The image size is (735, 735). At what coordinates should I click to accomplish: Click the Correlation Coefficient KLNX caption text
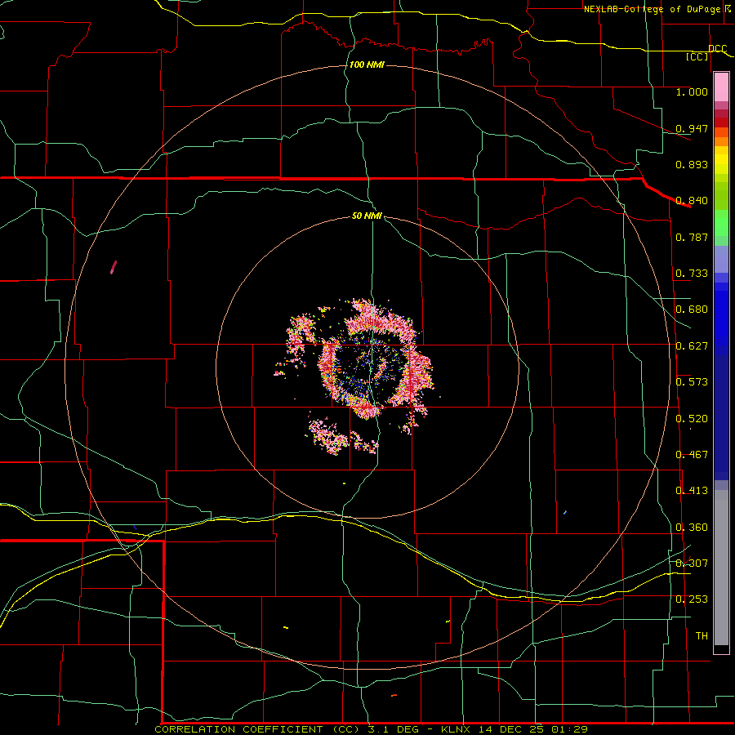(x=371, y=729)
